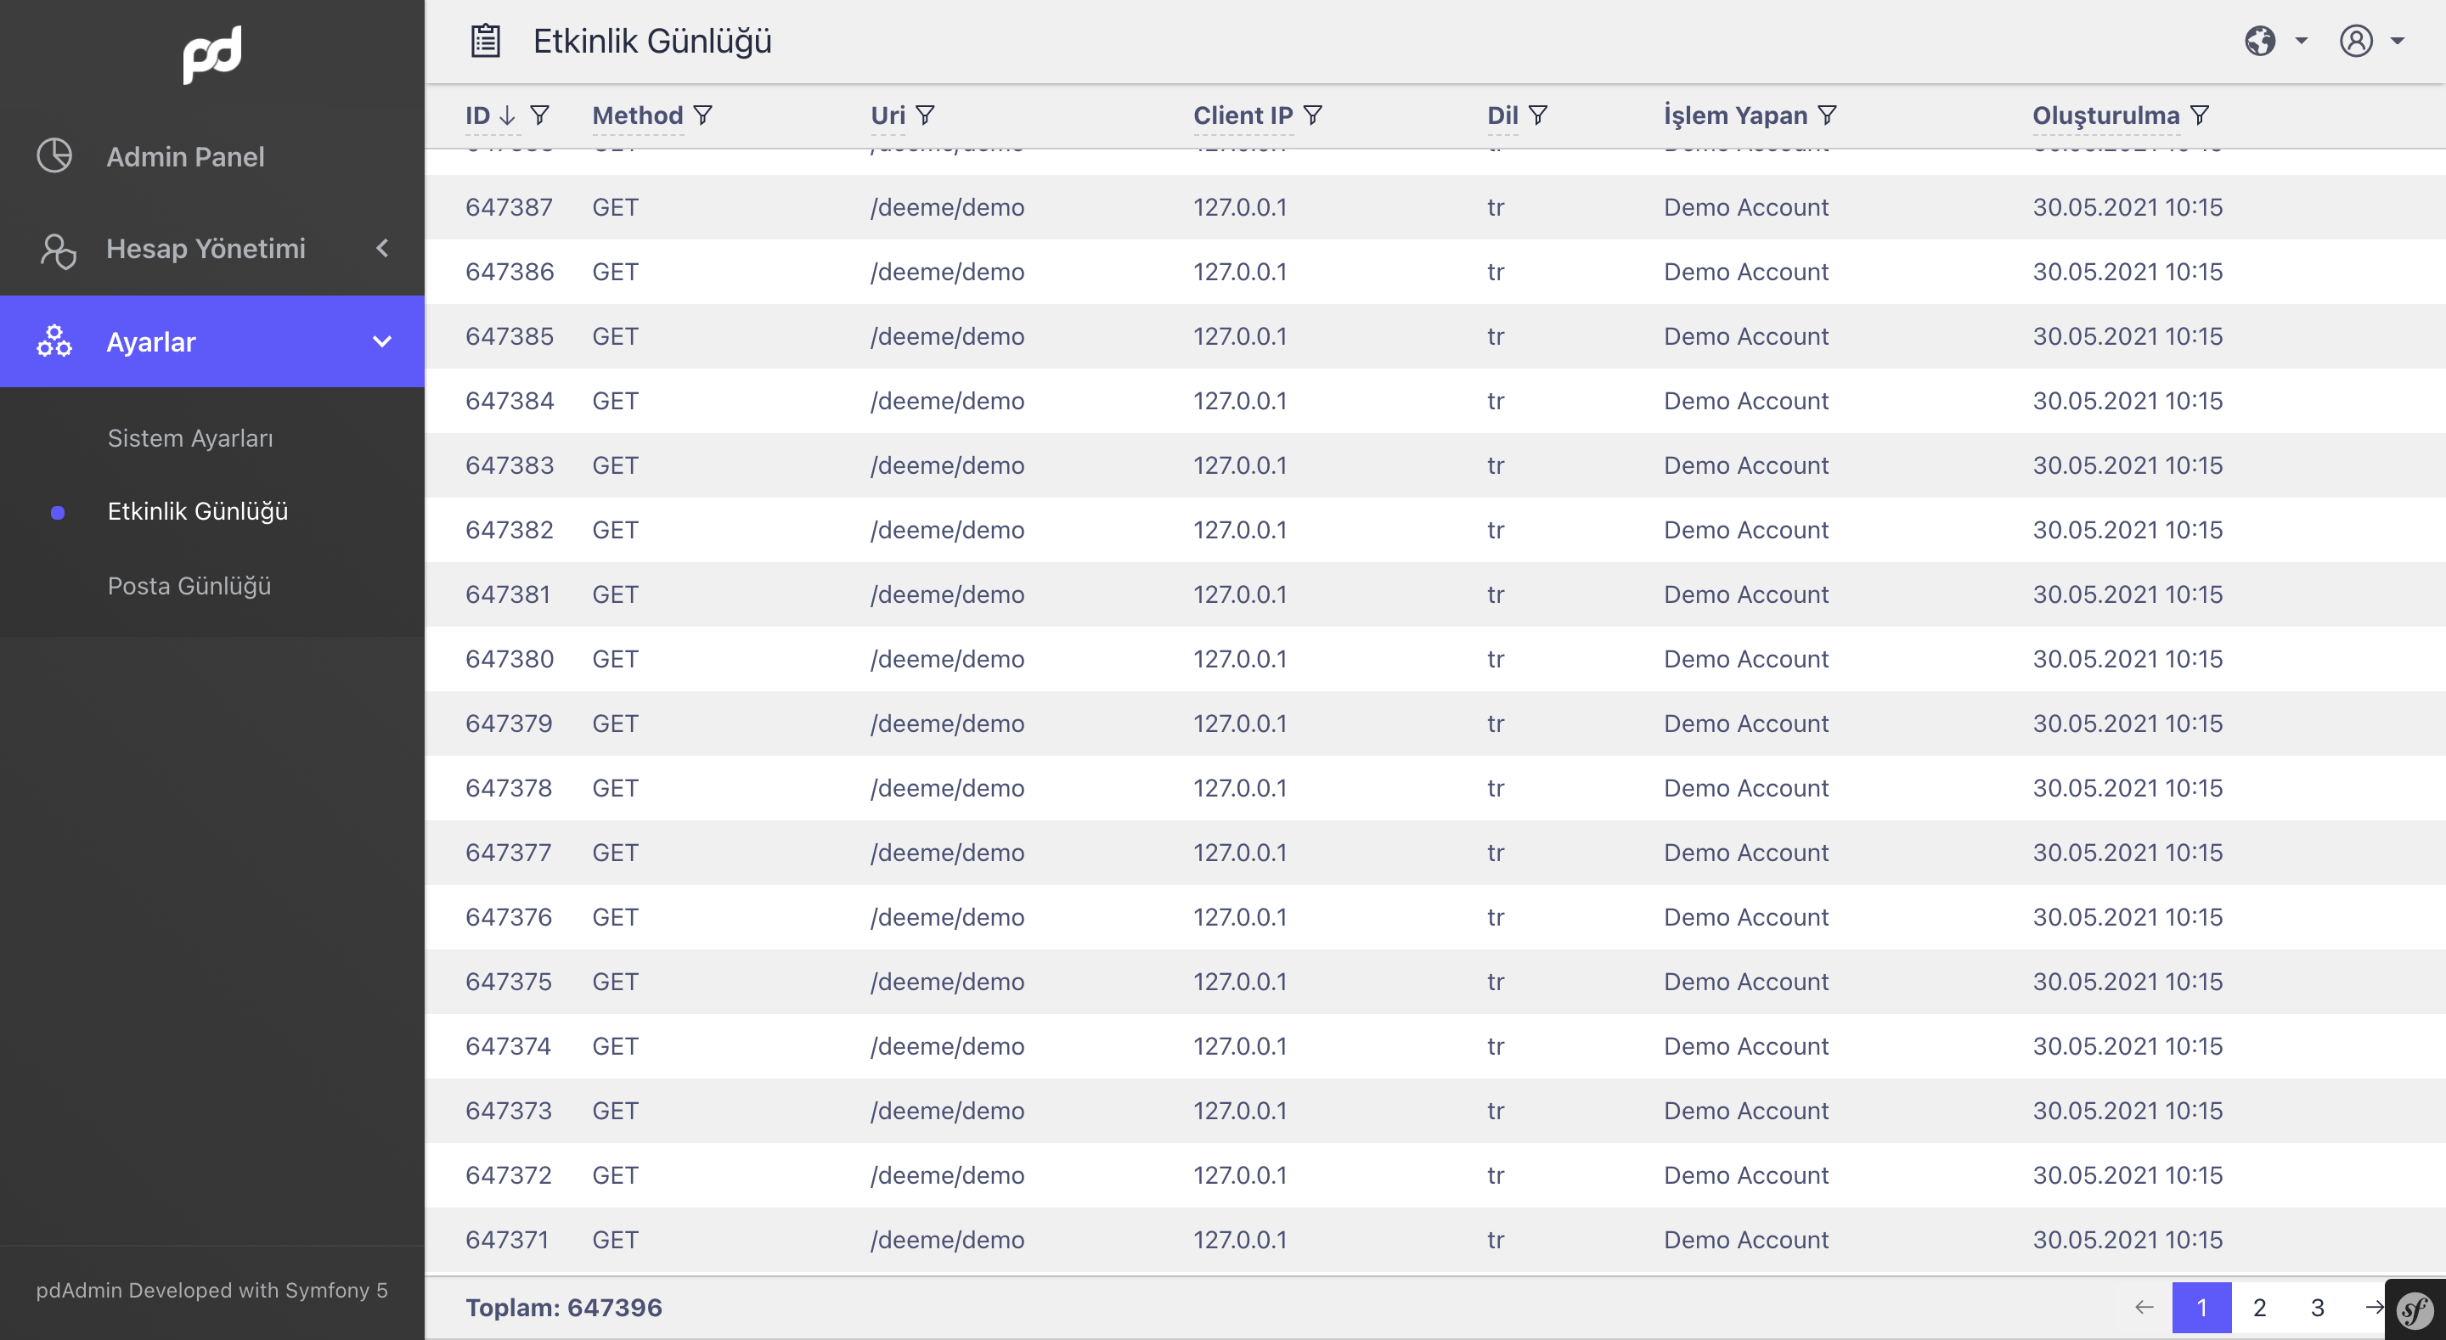This screenshot has width=2446, height=1340.
Task: Open Sistem Ayarları submenu item
Action: 190,438
